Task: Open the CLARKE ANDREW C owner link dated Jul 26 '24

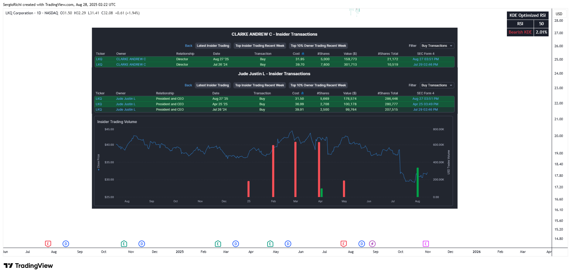Action: (131, 65)
